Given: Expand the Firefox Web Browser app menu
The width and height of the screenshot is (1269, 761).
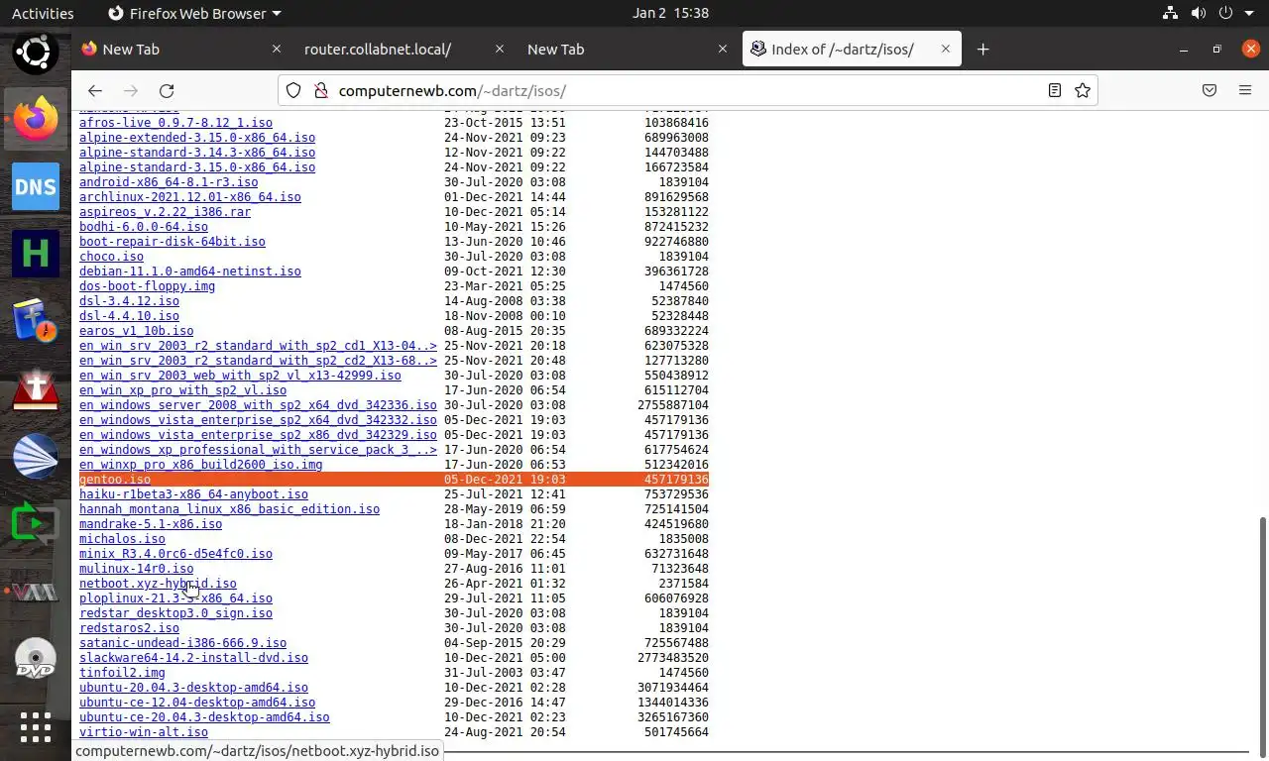Looking at the screenshot, I should [194, 13].
